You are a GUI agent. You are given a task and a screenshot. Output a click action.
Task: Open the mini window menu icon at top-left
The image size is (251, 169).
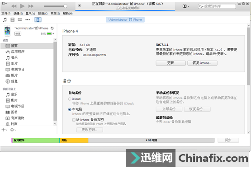point(4,3)
